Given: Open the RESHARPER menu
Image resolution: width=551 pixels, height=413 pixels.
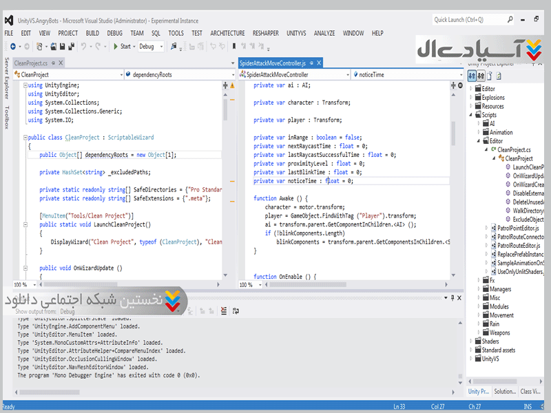Looking at the screenshot, I should [265, 32].
